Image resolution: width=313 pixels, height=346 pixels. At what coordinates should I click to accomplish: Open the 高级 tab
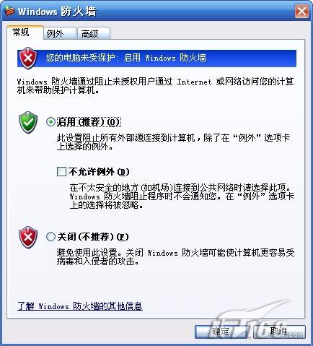[94, 33]
